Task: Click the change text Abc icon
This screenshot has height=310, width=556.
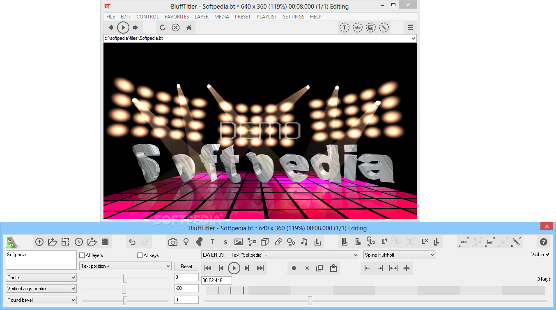Action: point(464,242)
